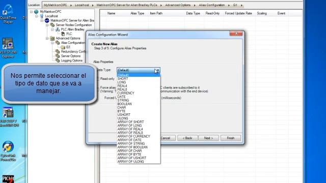This screenshot has height=183, width=326.
Task: Choose DATE data type
Action: click(x=139, y=97)
